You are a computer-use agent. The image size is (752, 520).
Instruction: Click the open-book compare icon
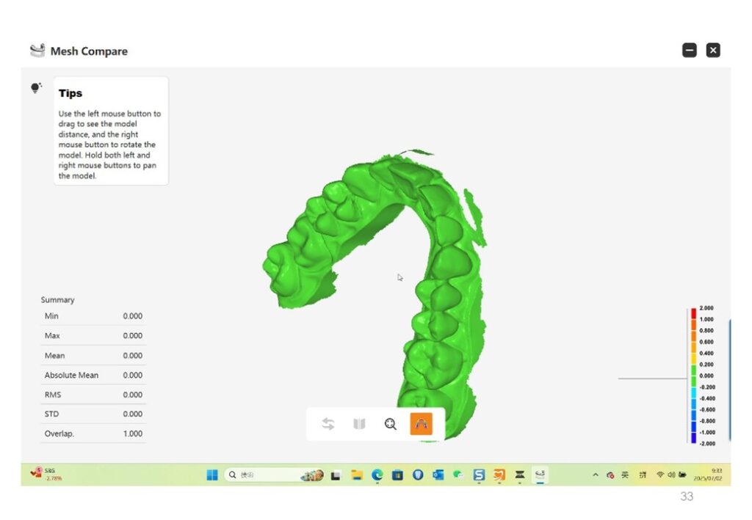pyautogui.click(x=359, y=424)
